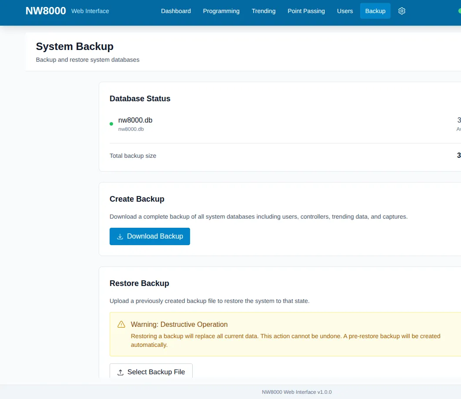The width and height of the screenshot is (461, 399).
Task: Click the Restore Backup heading
Action: pos(139,283)
